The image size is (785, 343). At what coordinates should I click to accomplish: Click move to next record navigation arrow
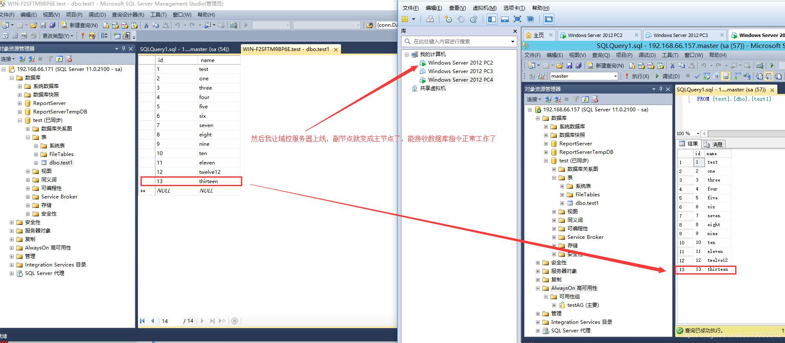(202, 321)
